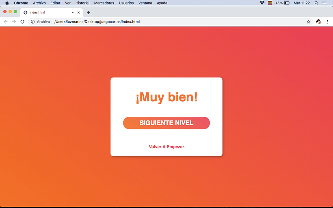This screenshot has height=208, width=333.
Task: Open the Notification Center icon
Action: (x=325, y=3)
